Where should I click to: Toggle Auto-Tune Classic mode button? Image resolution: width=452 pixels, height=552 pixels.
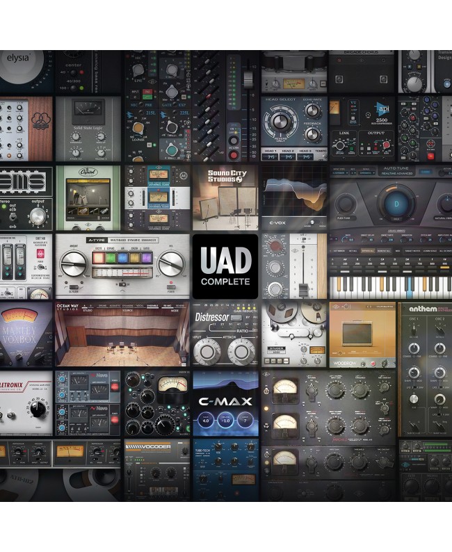click(425, 172)
